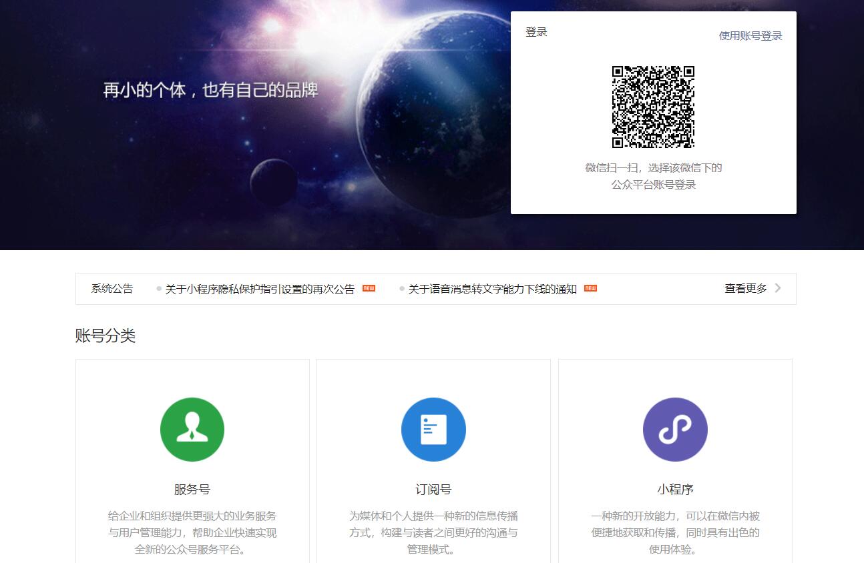Click the NEW badge beside 关于小程序隐私保护指引设置的再次公告

coord(369,288)
